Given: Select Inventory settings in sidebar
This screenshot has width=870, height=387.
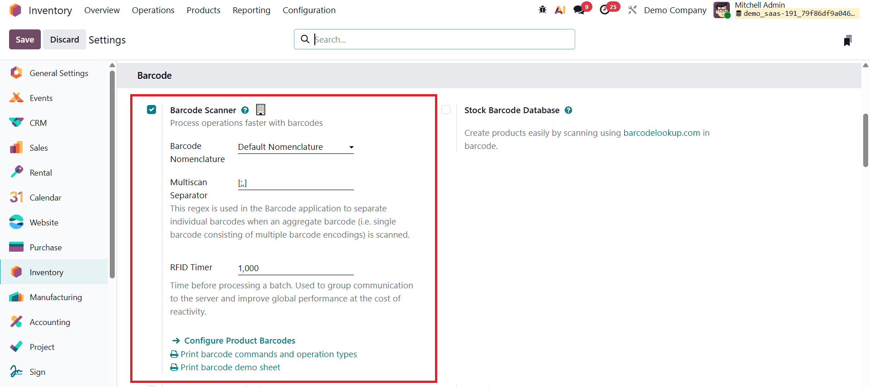Looking at the screenshot, I should [54, 272].
